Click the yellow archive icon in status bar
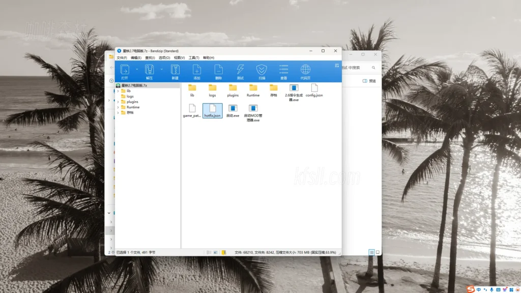This screenshot has width=521, height=293. pyautogui.click(x=223, y=252)
